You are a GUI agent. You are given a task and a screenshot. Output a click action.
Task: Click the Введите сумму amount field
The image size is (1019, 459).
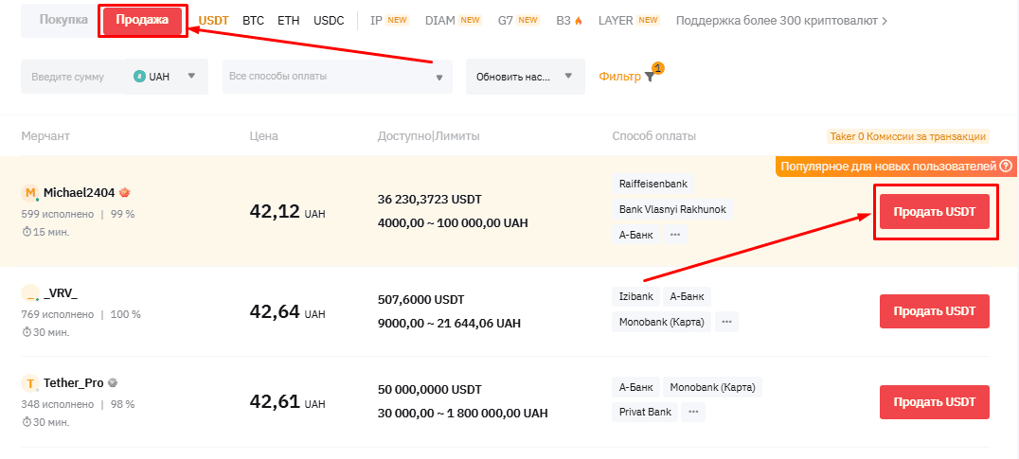tap(73, 77)
